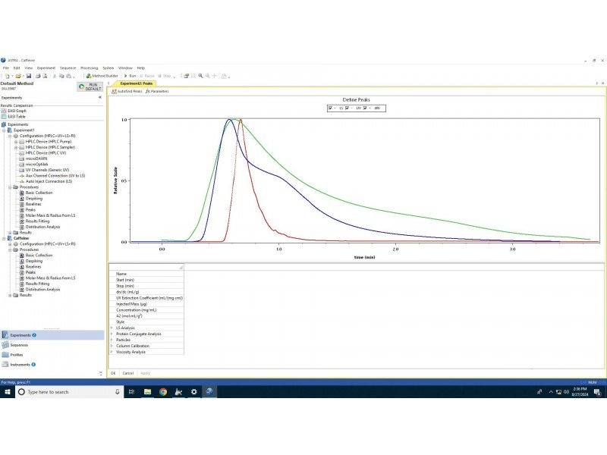Expand the Particles property group
Viewport: 607px width, 455px height.
112,340
